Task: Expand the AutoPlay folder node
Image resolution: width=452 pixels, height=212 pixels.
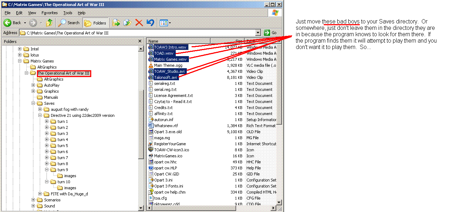Action: tap(33, 85)
